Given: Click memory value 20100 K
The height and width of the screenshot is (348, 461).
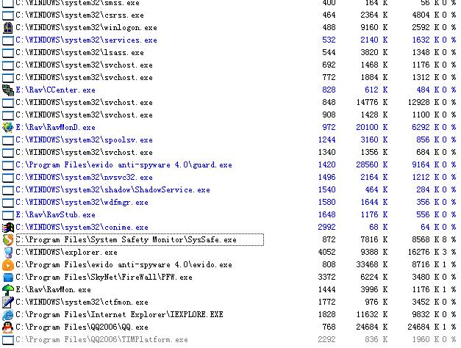Looking at the screenshot, I should (x=372, y=128).
